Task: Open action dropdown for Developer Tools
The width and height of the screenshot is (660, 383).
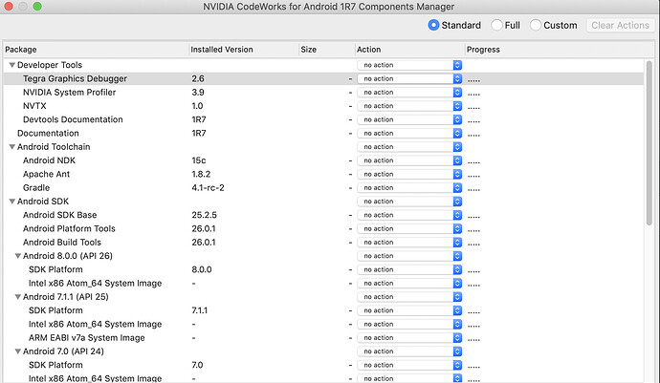Action: point(409,65)
